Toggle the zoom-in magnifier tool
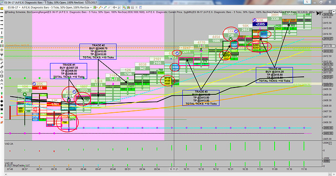This screenshot has height=176, width=336. coord(119,7)
